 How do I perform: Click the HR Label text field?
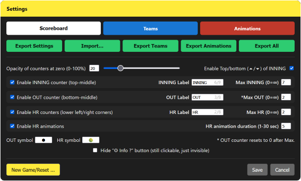coord(208,112)
